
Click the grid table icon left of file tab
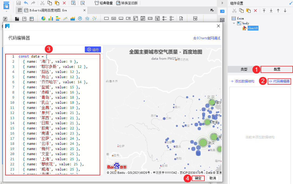(x=20, y=10)
